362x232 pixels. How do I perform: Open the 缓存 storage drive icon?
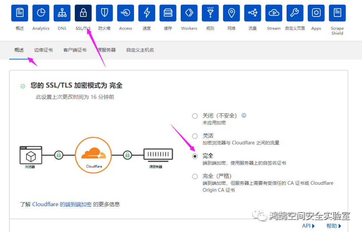tap(168, 13)
